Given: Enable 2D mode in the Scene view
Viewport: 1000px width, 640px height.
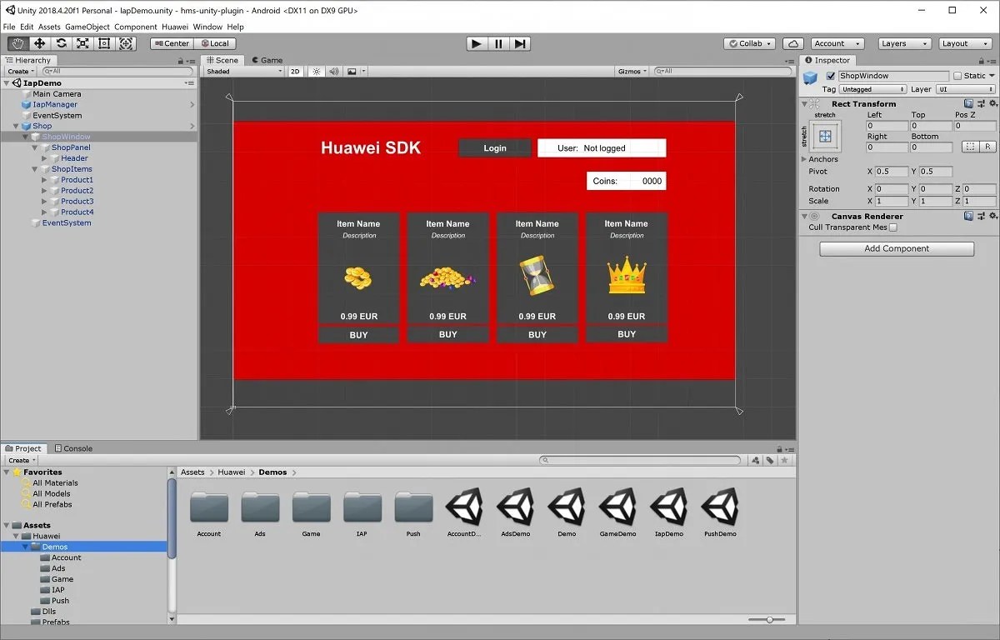Looking at the screenshot, I should pos(295,71).
